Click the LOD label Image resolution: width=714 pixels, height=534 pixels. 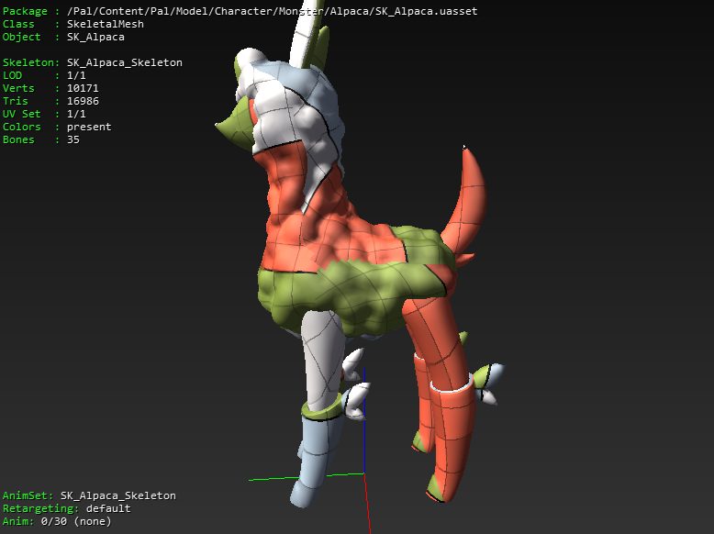(12, 75)
